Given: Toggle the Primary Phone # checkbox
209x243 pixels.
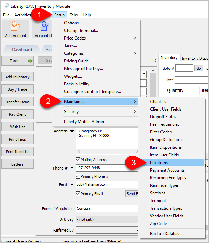Looking at the screenshot, I should tap(78, 176).
